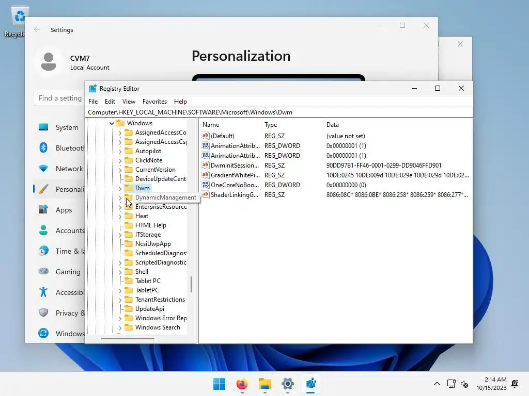Click the (Default) string value icon
Screen dimensions: 529x396
pyautogui.click(x=206, y=136)
